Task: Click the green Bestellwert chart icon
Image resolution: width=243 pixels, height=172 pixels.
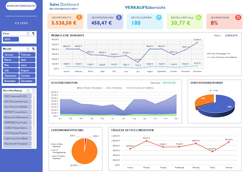Action: (198, 17)
